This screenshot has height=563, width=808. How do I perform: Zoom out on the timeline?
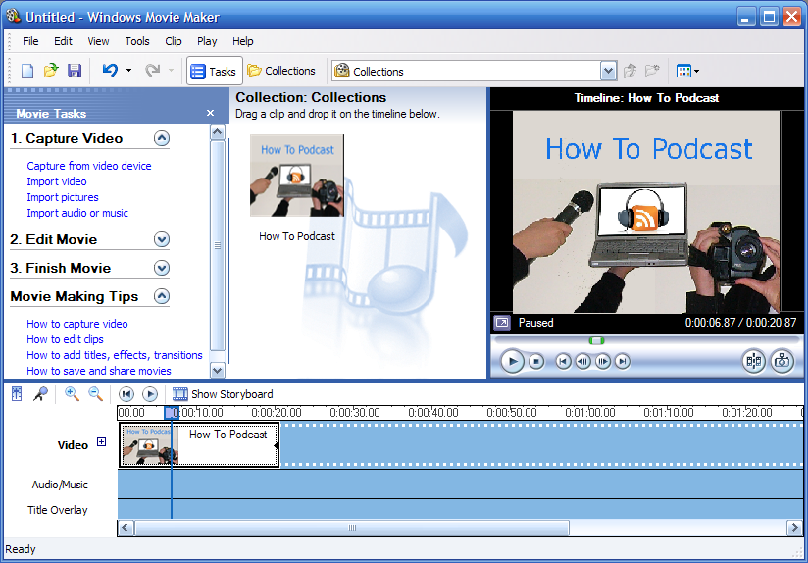(x=96, y=394)
